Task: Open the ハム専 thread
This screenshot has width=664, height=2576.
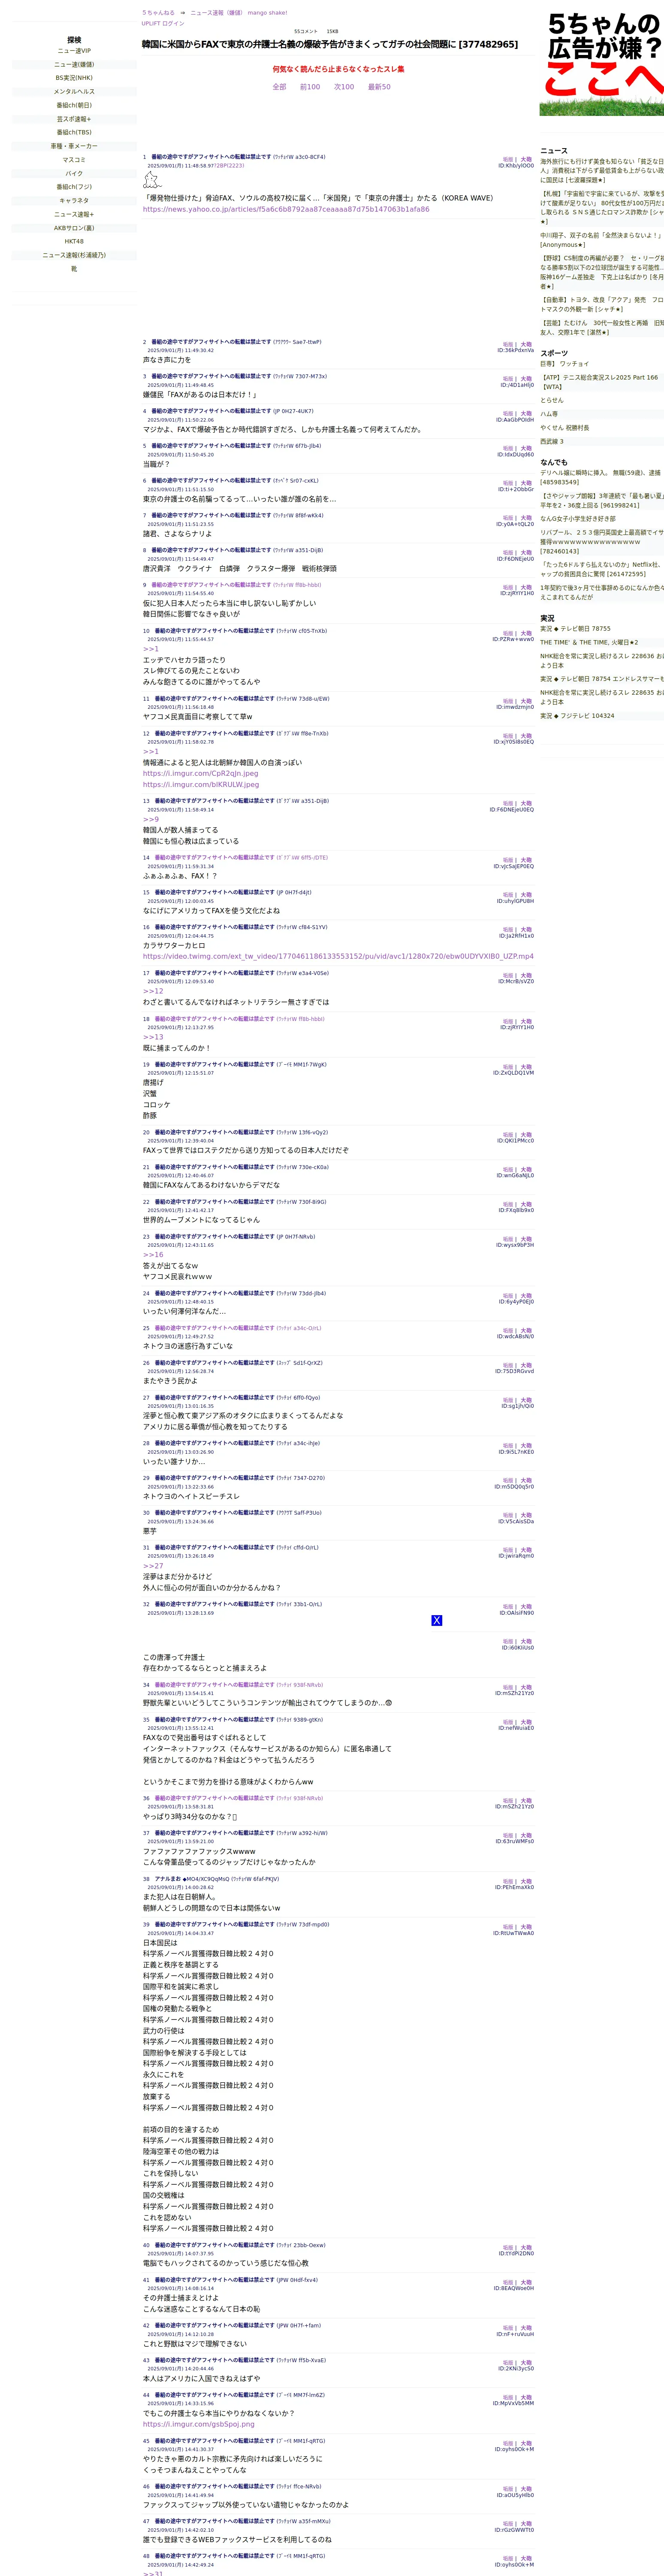Action: coord(549,414)
